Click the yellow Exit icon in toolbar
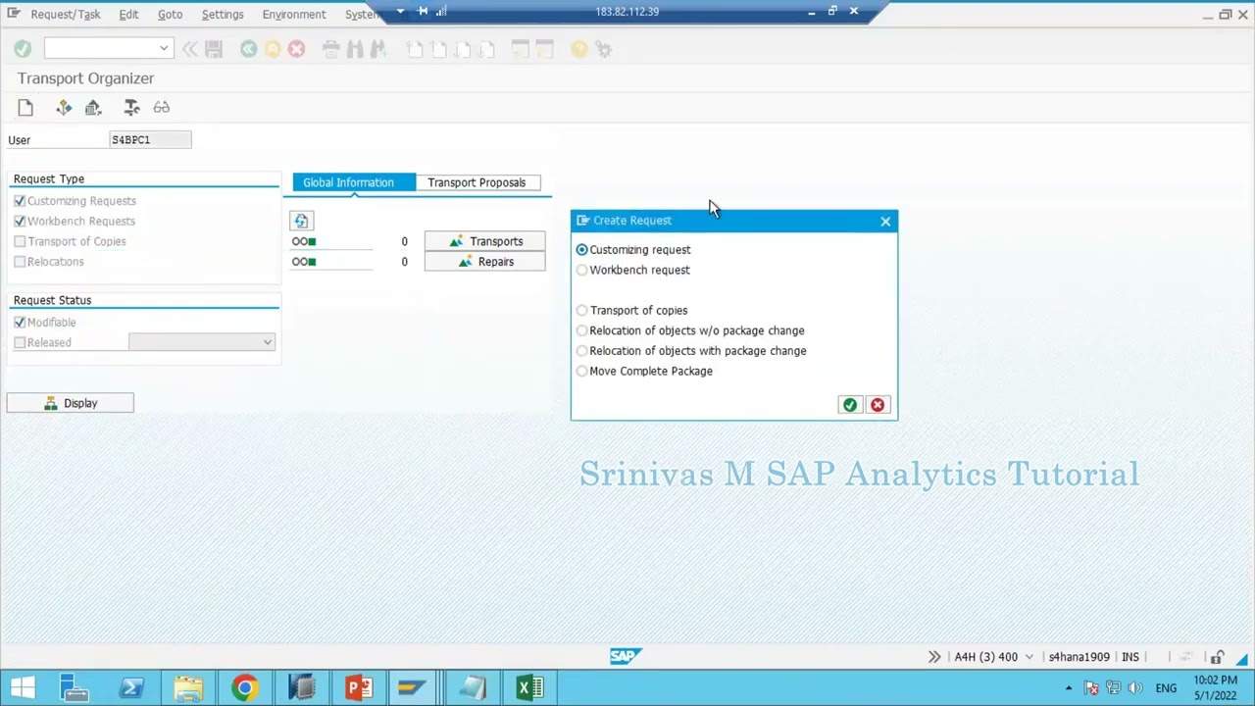Viewport: 1255px width, 706px height. 273,49
